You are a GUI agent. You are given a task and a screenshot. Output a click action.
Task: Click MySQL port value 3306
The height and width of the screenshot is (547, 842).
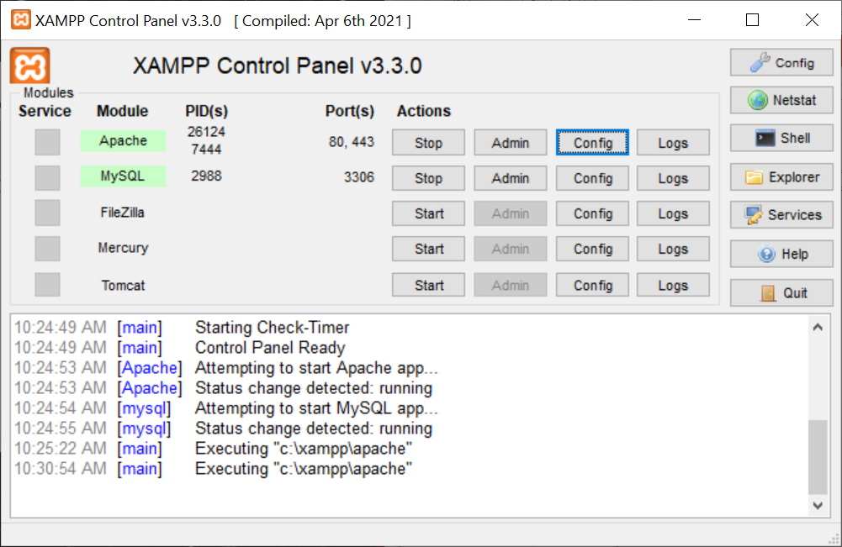[x=358, y=177]
